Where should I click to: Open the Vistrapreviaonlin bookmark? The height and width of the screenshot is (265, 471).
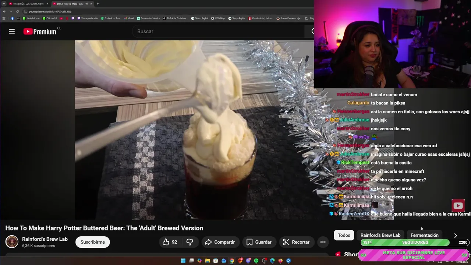88,18
